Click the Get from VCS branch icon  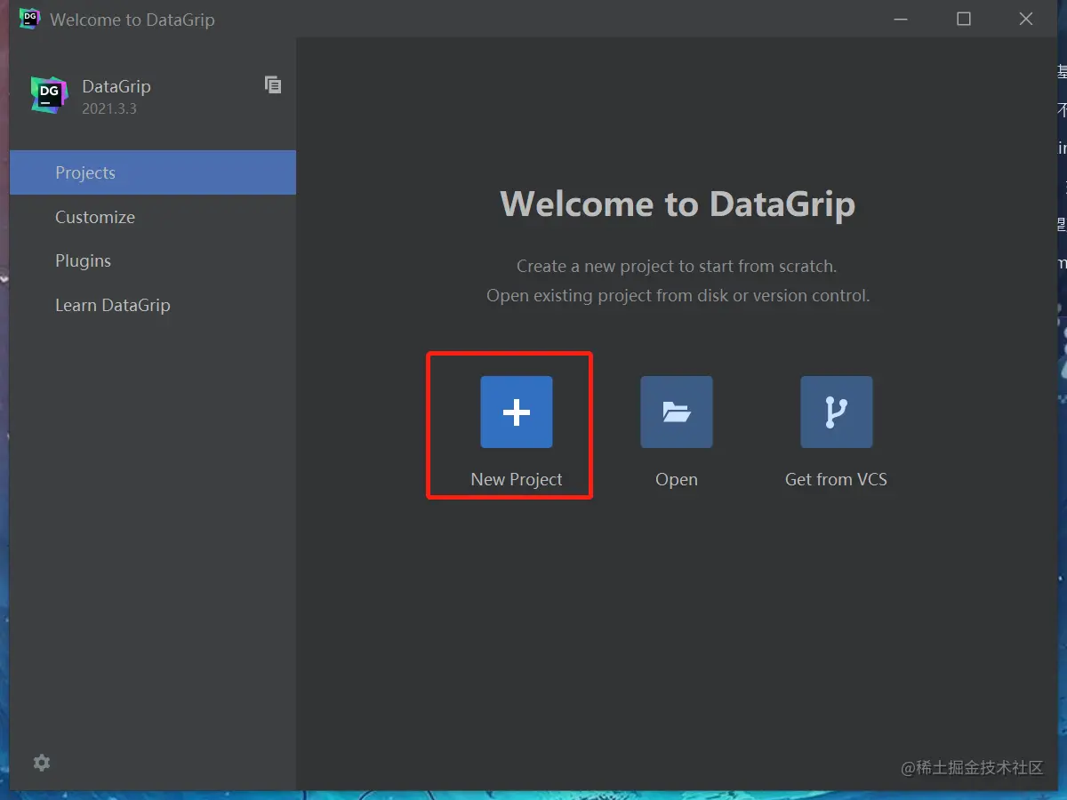[837, 412]
